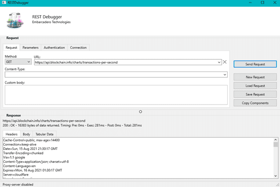Select the Transfer-Encoding=chunked header line
The width and height of the screenshot is (280, 187).
click(x=23, y=153)
